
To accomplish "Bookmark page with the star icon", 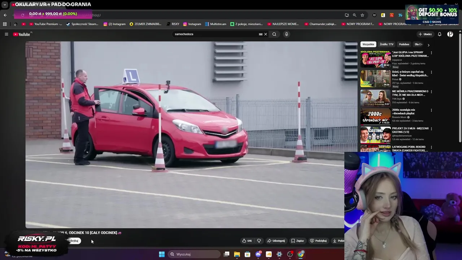I will point(362,15).
